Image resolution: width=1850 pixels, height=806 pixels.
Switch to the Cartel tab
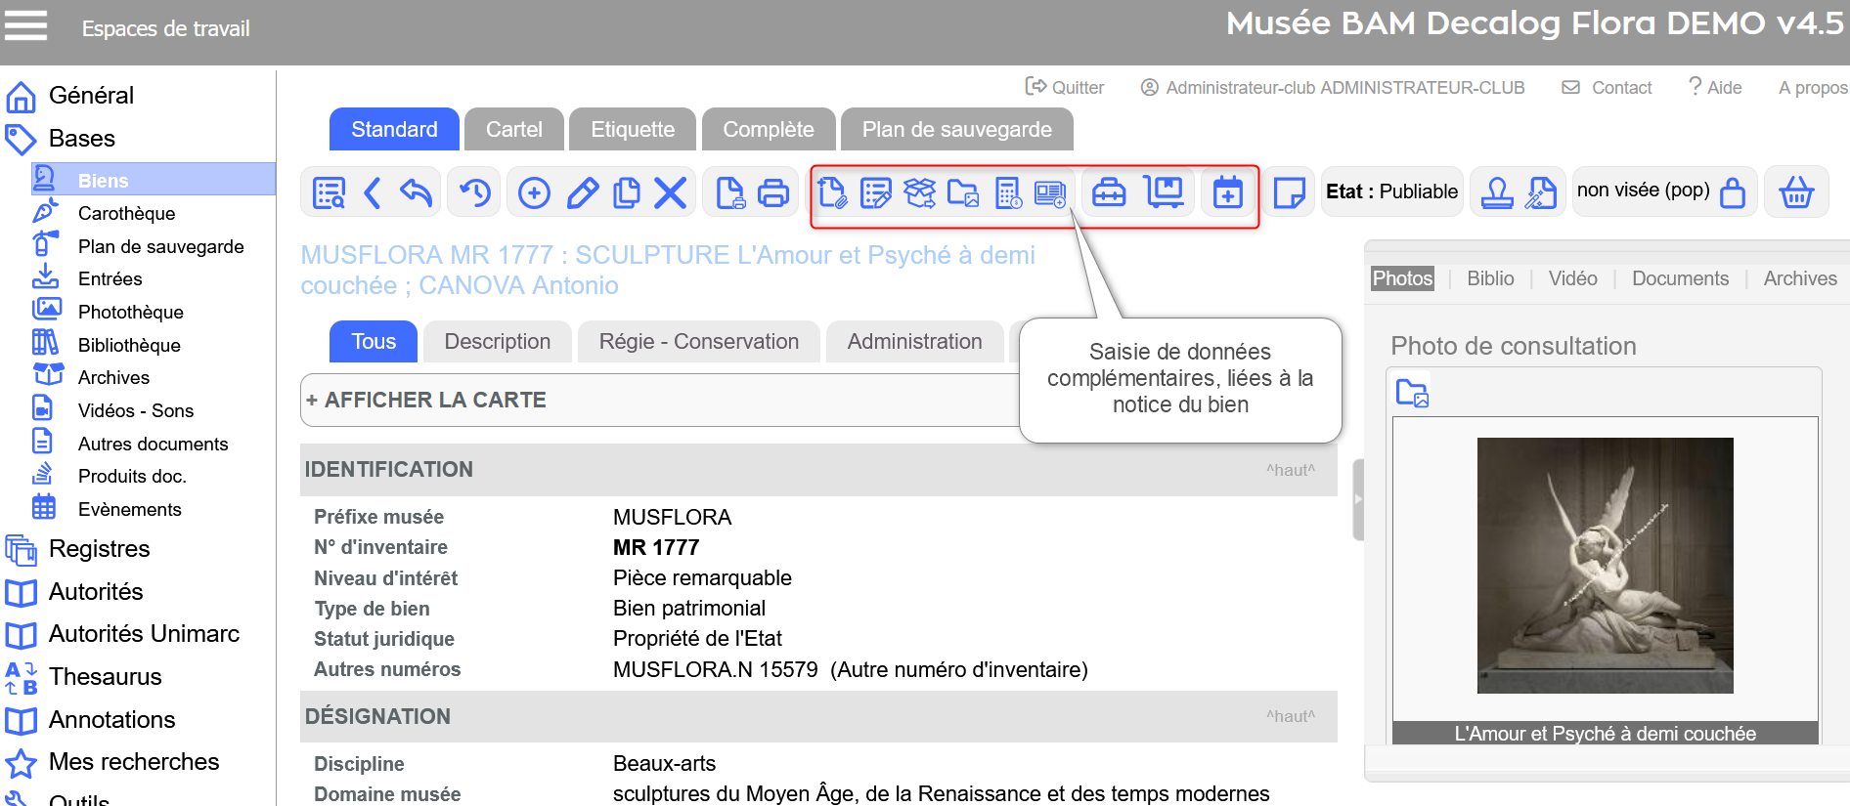(513, 130)
